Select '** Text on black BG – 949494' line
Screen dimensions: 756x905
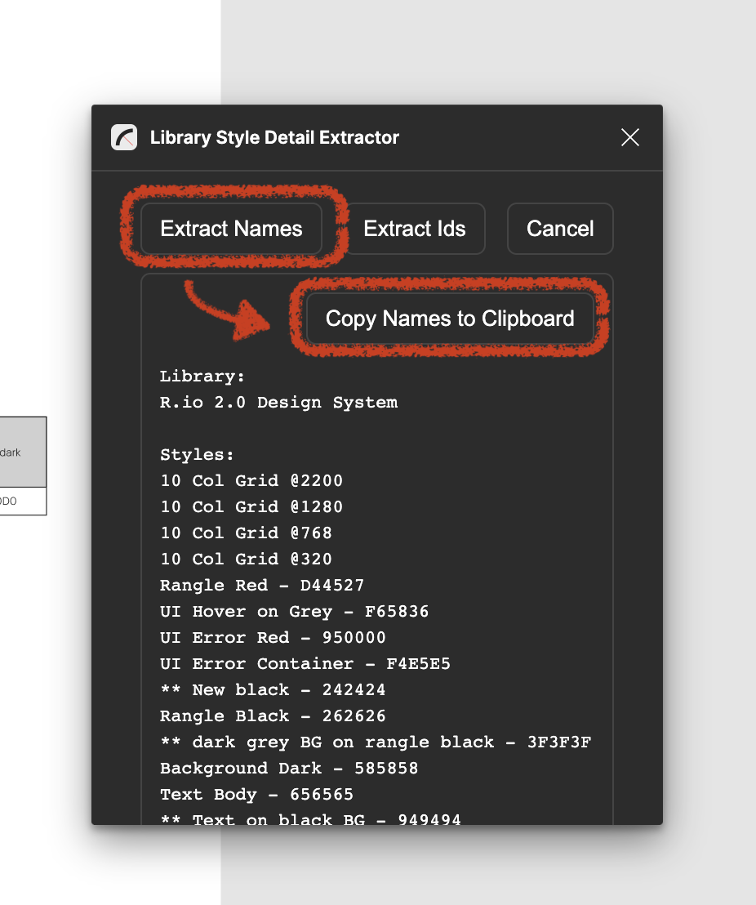311,819
